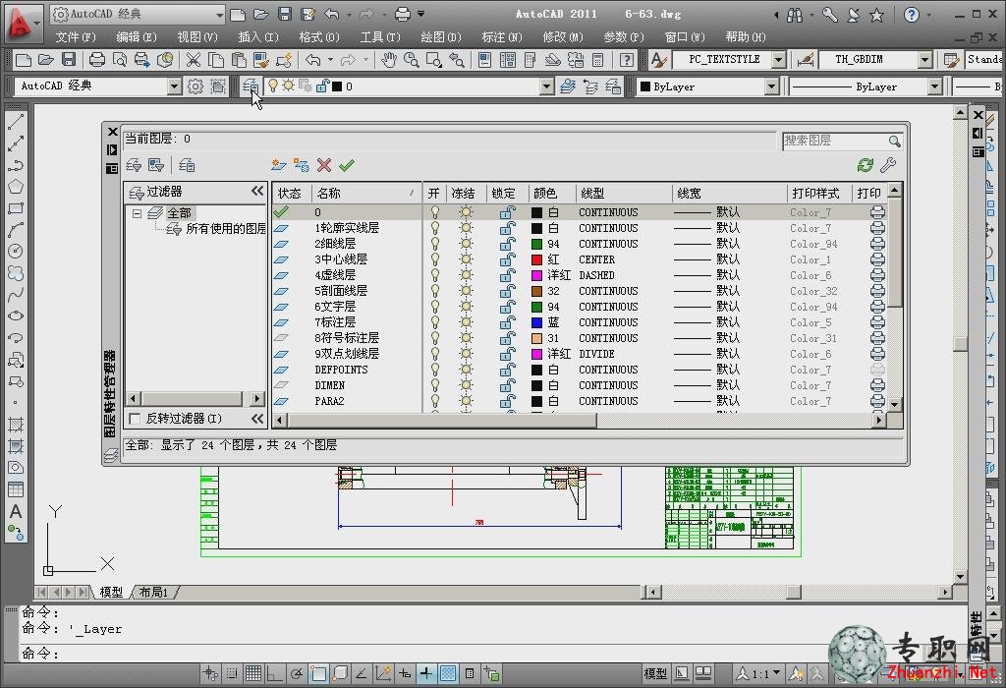Sort layers by the 名称 column header
The height and width of the screenshot is (688, 1006).
coord(366,193)
